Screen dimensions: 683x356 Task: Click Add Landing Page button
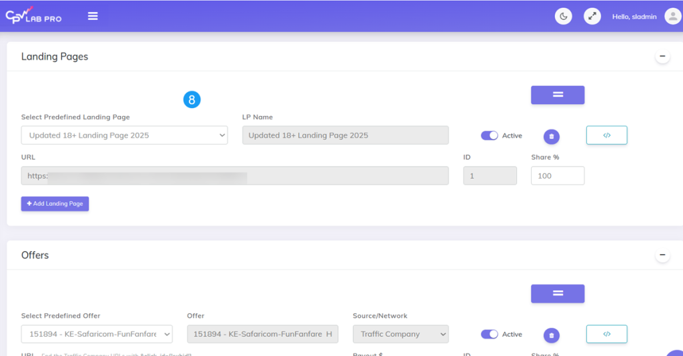coord(55,204)
